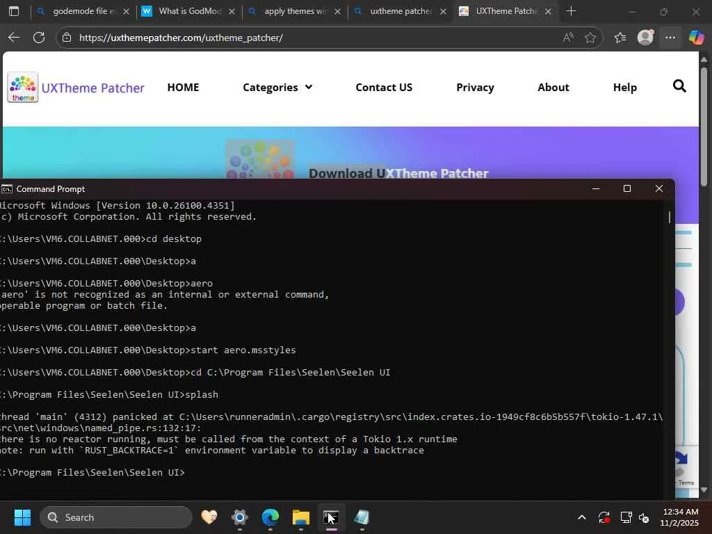Screen dimensions: 712x534
Task: Open the sync tray icon with red dot
Action: point(604,517)
